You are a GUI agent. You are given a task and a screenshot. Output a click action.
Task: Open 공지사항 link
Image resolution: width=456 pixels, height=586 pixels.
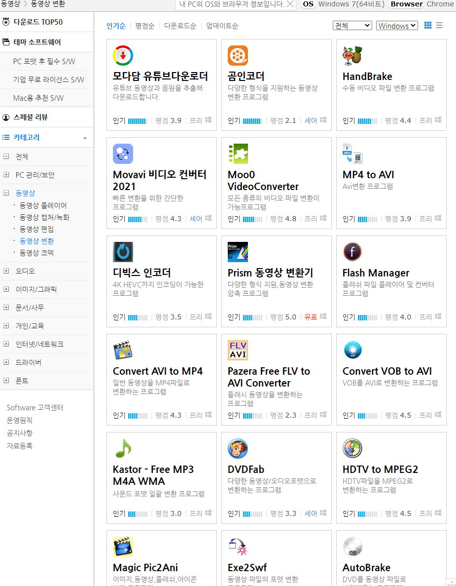click(19, 433)
